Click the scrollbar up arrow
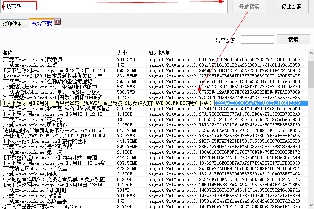The image size is (314, 209). click(311, 53)
